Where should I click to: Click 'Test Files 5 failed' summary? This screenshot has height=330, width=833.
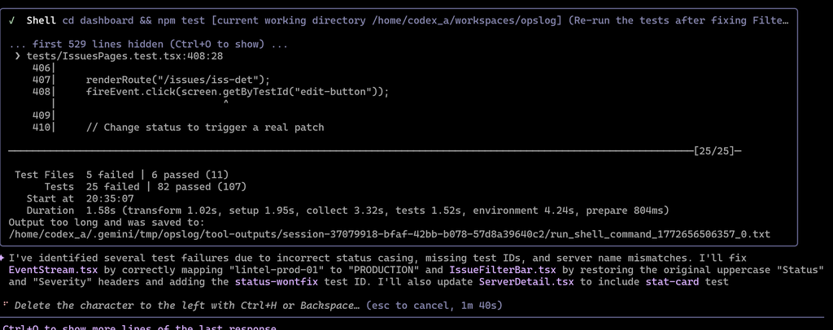pos(122,175)
